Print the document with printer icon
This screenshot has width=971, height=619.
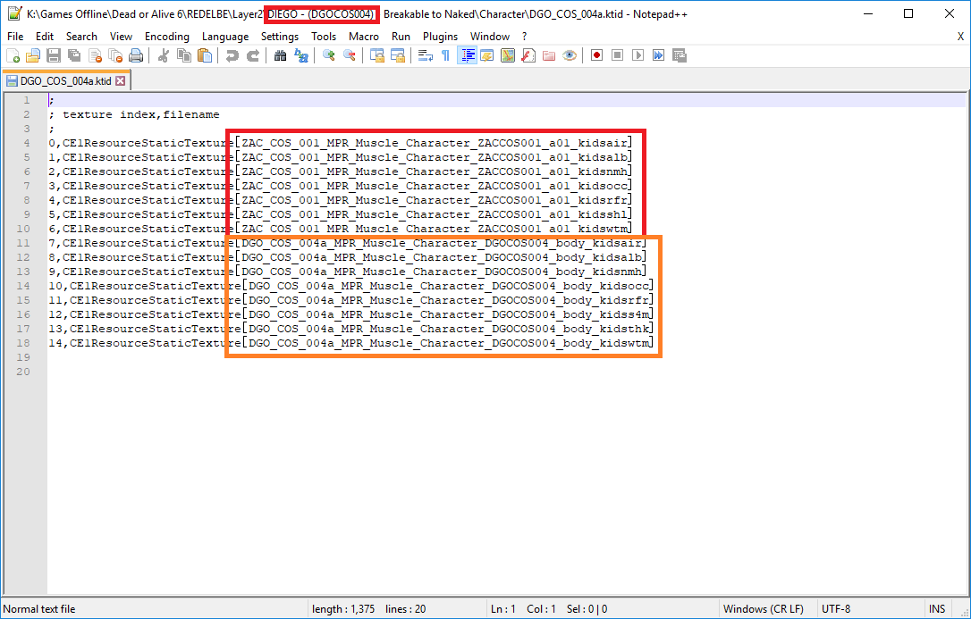[x=136, y=55]
